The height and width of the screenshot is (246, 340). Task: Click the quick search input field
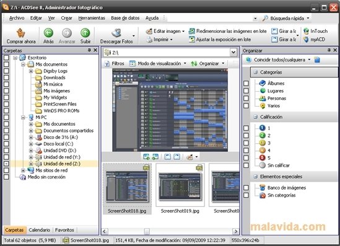pyautogui.click(x=209, y=18)
